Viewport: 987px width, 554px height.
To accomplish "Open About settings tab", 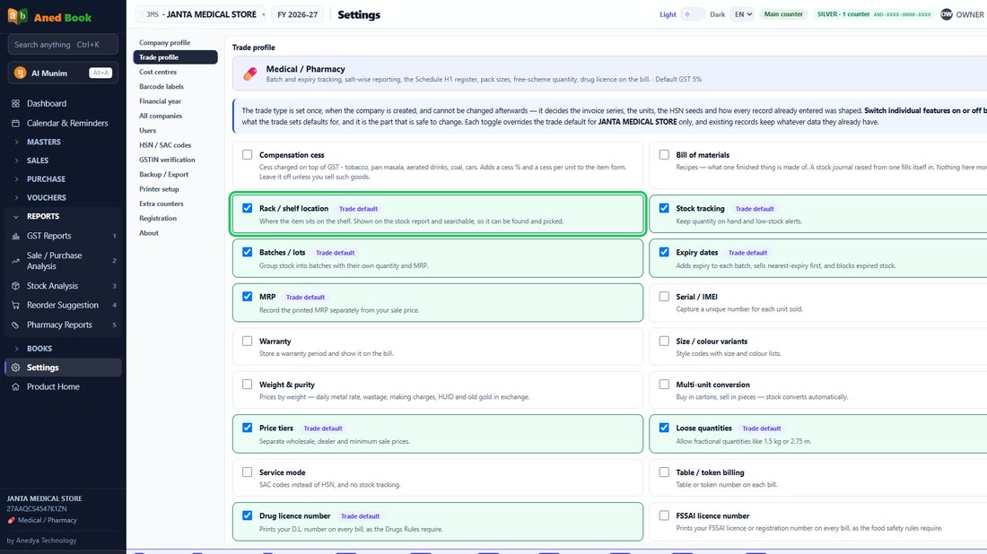I will (x=176, y=233).
